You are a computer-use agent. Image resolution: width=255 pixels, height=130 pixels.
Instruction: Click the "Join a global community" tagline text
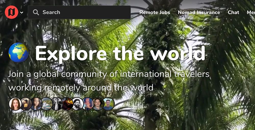pyautogui.click(x=109, y=81)
